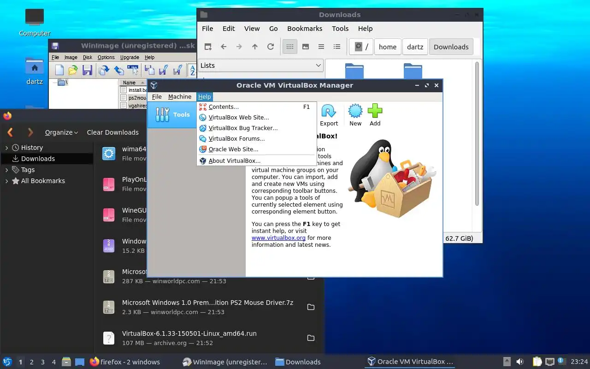Screen dimensions: 590x369
Task: Open VirtualBox File menu
Action: (157, 97)
